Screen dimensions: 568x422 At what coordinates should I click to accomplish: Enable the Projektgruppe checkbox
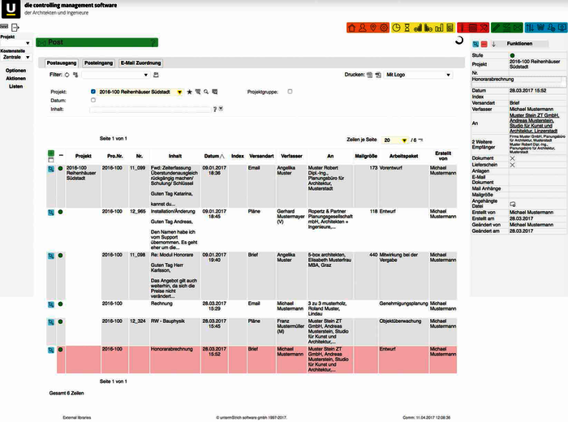pyautogui.click(x=290, y=92)
